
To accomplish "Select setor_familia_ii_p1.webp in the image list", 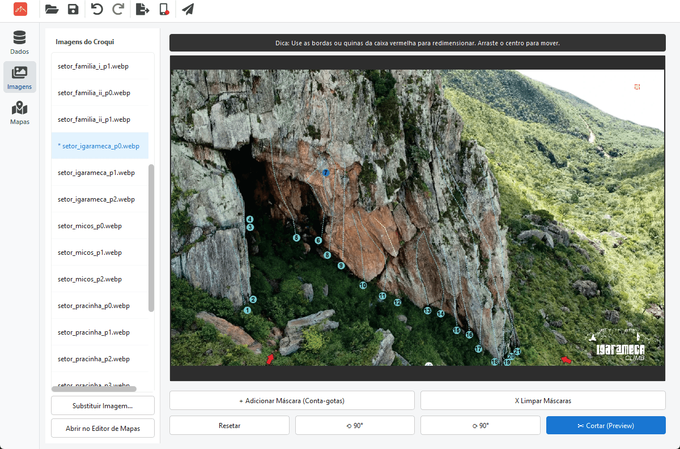I will point(100,119).
